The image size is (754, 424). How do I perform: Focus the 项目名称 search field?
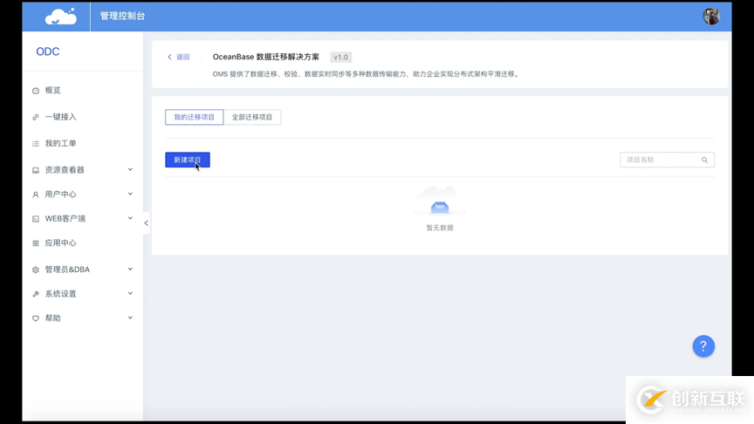pos(667,160)
